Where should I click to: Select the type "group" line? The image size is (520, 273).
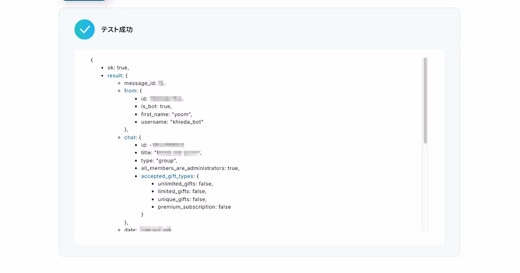coord(159,161)
